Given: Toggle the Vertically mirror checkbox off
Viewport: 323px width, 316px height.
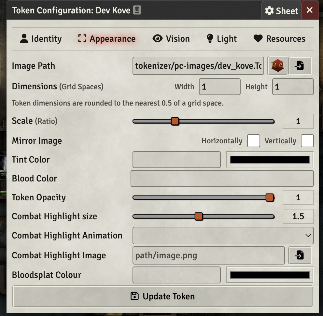Looking at the screenshot, I should (x=307, y=141).
